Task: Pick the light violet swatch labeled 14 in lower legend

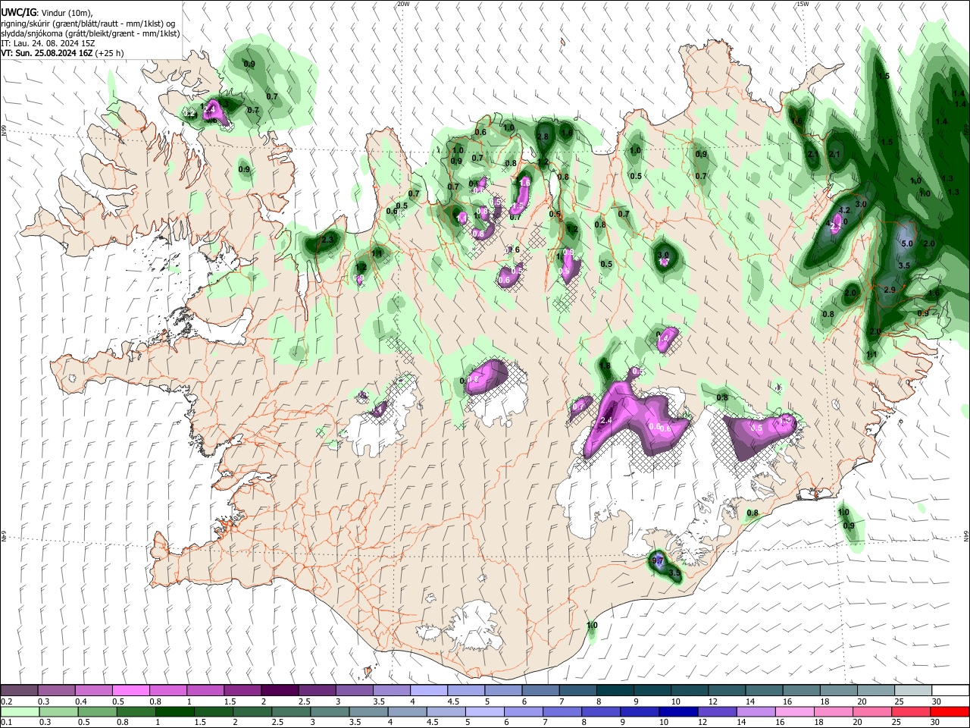Action: coord(756,711)
